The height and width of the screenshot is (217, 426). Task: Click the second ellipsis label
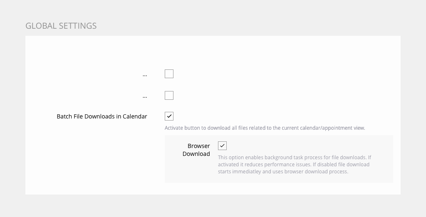pyautogui.click(x=145, y=96)
